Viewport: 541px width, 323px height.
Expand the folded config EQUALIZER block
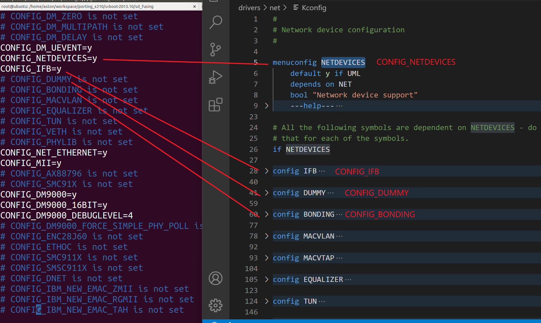coord(267,279)
